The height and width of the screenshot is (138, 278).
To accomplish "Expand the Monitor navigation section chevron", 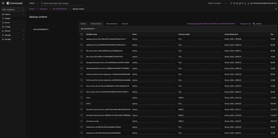I will [x=23, y=31].
